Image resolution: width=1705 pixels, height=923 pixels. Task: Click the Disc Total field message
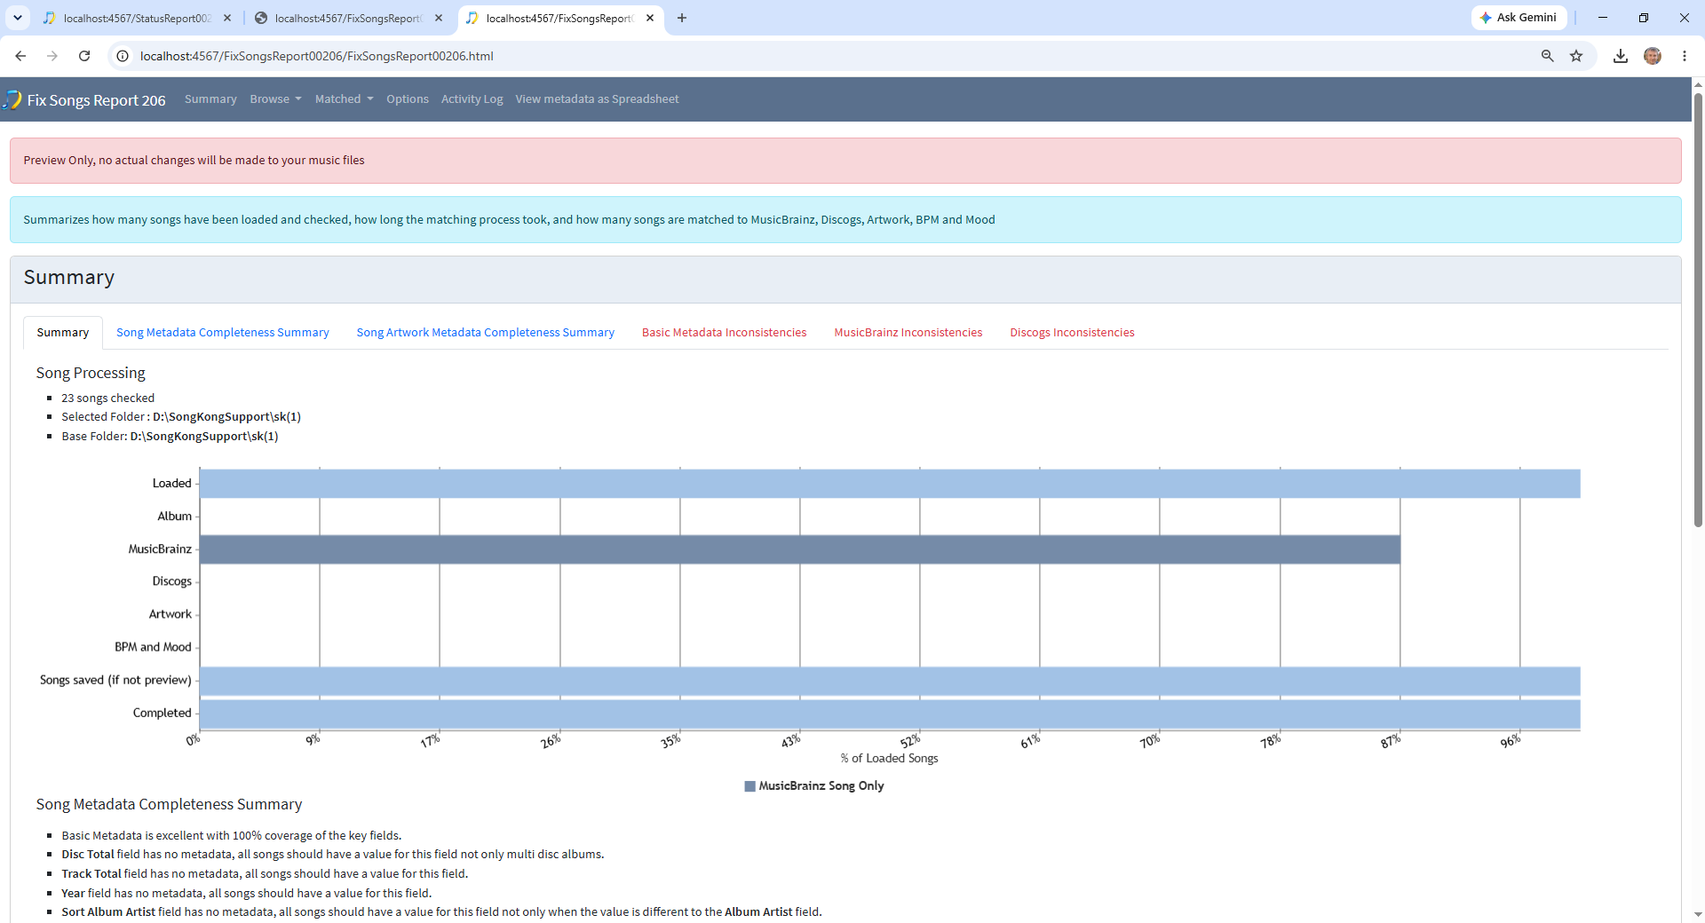tap(333, 855)
